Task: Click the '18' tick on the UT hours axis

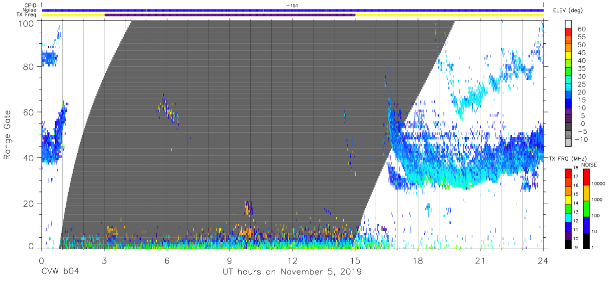Action: click(x=417, y=261)
